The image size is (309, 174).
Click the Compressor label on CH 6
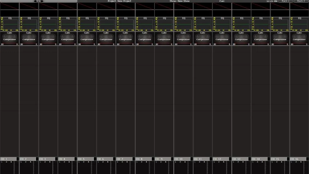coord(106,40)
